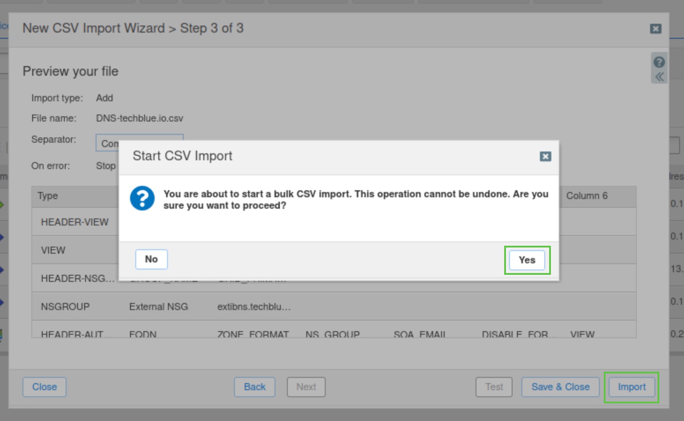Dismiss the Start CSV Import dialog

[x=545, y=156]
